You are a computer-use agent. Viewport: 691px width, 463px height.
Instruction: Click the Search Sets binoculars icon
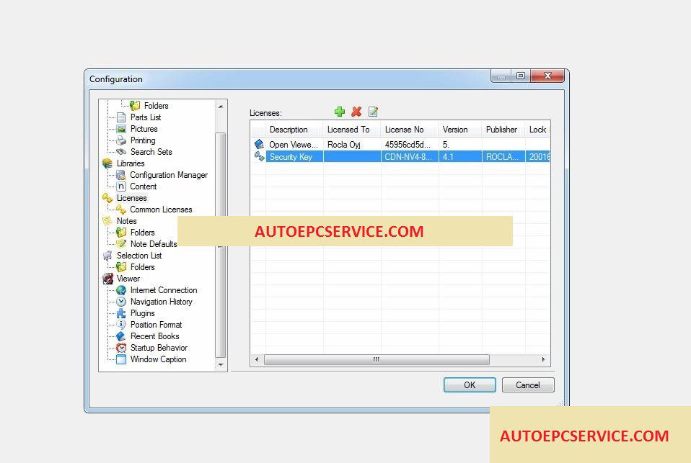point(121,152)
